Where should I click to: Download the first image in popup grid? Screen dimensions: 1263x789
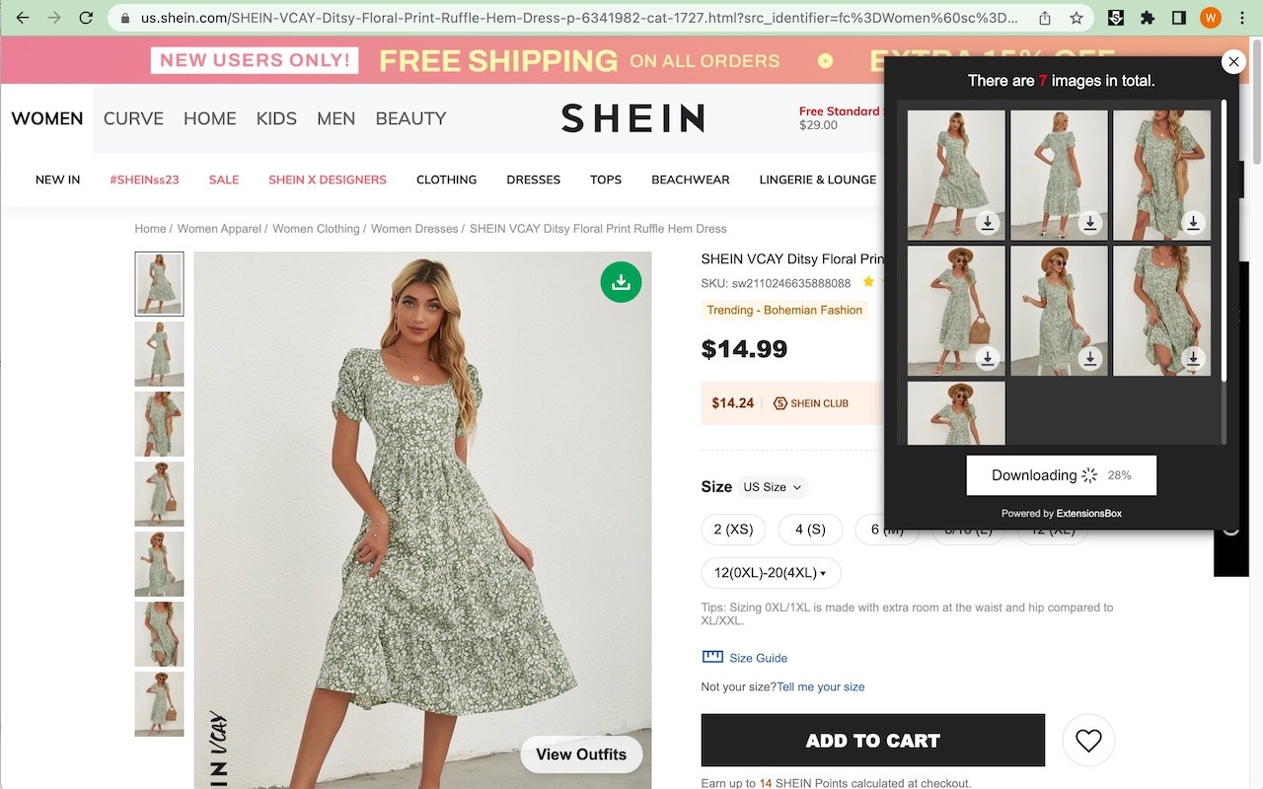pos(987,223)
